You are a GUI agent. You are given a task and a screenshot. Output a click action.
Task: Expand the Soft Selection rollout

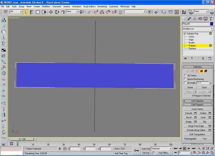pos(197,101)
